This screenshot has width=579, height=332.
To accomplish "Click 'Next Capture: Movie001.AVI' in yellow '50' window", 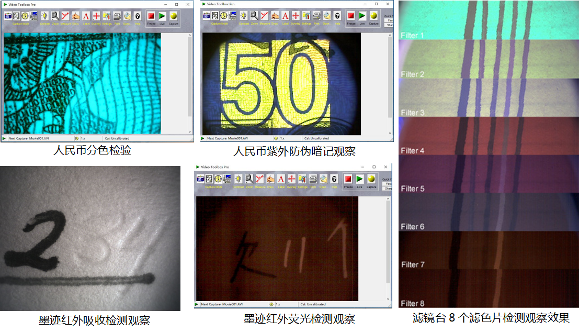I will click(228, 138).
